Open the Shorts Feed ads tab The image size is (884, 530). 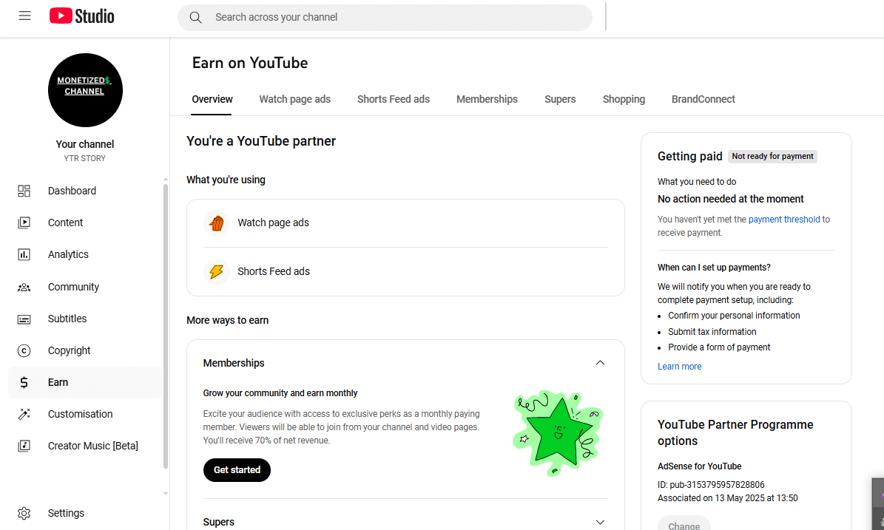coord(394,99)
